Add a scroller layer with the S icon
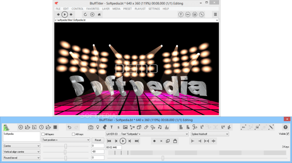This screenshot has height=163, width=292. [118, 128]
